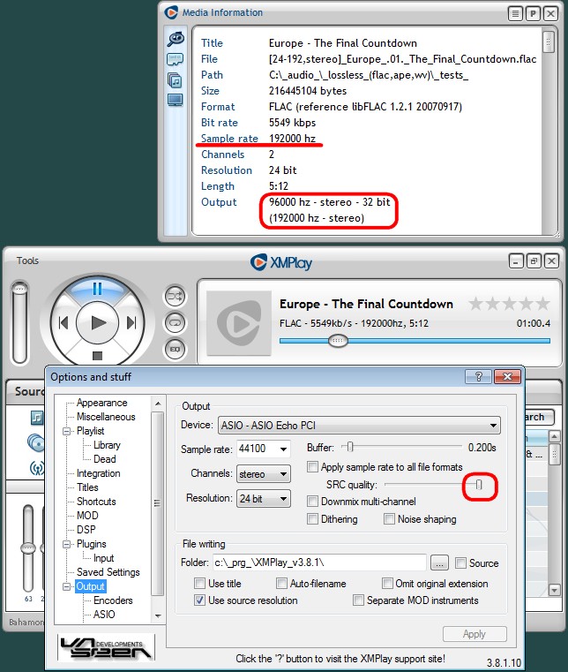Stop playback with the square button
The height and width of the screenshot is (672, 568).
(x=97, y=356)
